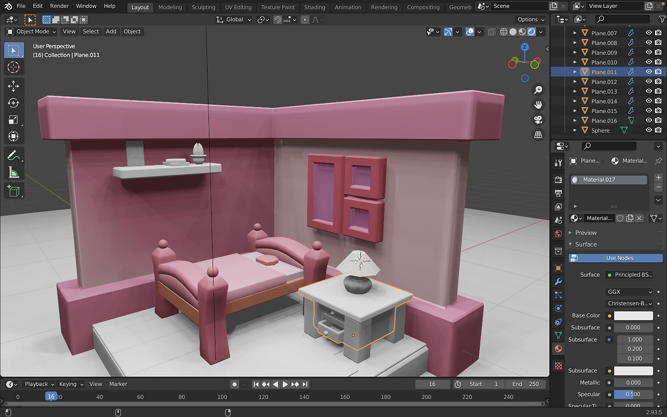
Task: Open the Object properties tab
Action: pos(558,268)
